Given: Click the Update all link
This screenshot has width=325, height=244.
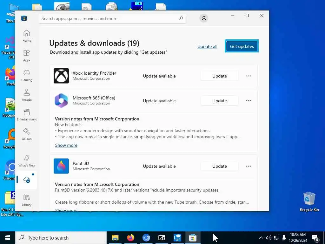Looking at the screenshot, I should (207, 46).
